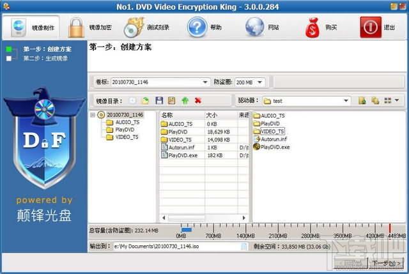Click the flaming disc burn icon
Screen dimensions: 409x274
pyautogui.click(x=134, y=27)
